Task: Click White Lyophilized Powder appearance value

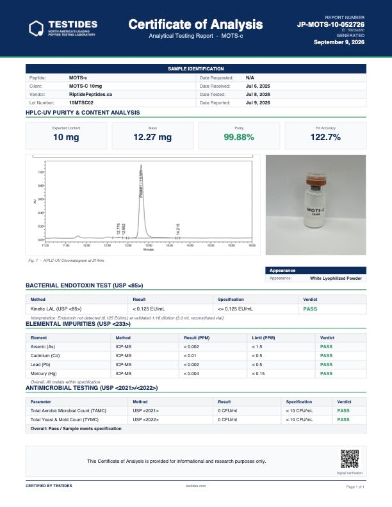Action: [336, 278]
